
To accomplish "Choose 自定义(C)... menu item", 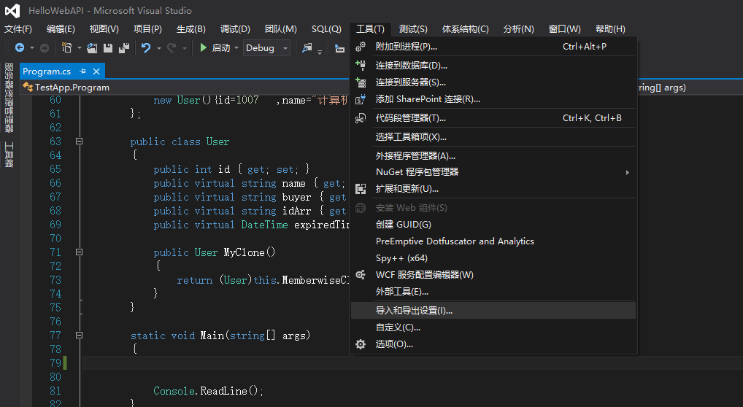I will coord(493,327).
